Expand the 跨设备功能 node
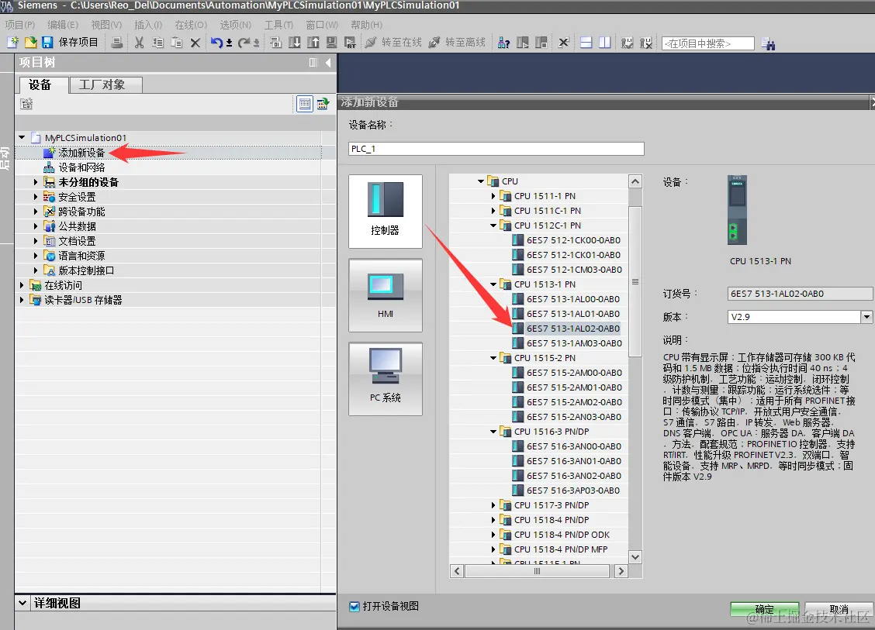 tap(36, 212)
